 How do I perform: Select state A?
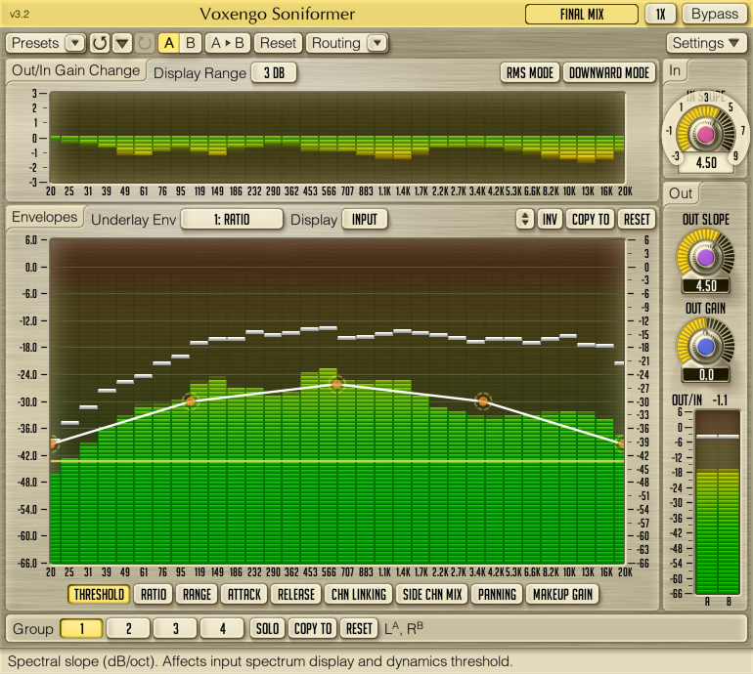pyautogui.click(x=169, y=43)
